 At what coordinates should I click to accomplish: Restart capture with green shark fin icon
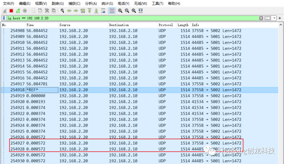18,11
